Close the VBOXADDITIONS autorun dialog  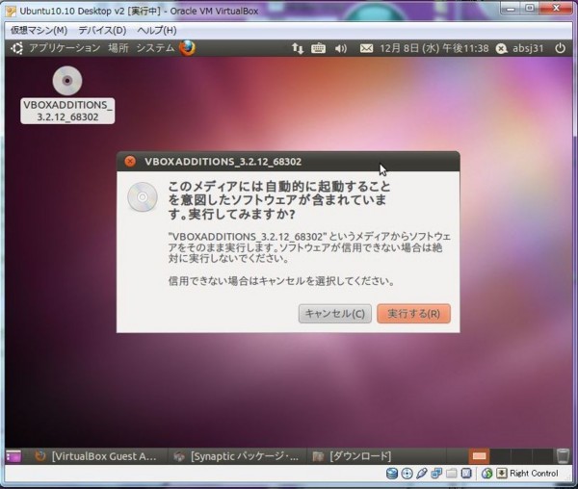coord(130,162)
